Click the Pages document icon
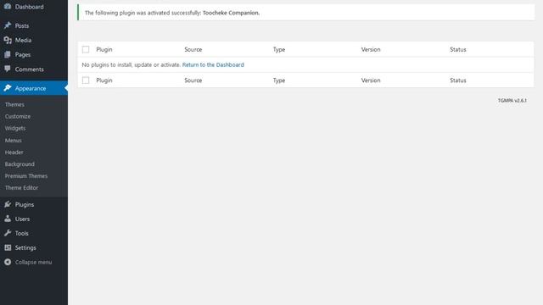This screenshot has height=305, width=543. tap(8, 54)
